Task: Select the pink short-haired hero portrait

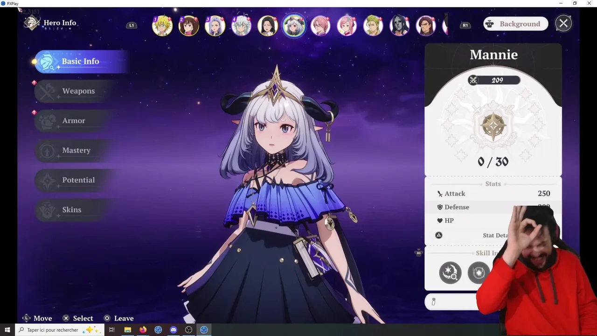Action: [320, 26]
